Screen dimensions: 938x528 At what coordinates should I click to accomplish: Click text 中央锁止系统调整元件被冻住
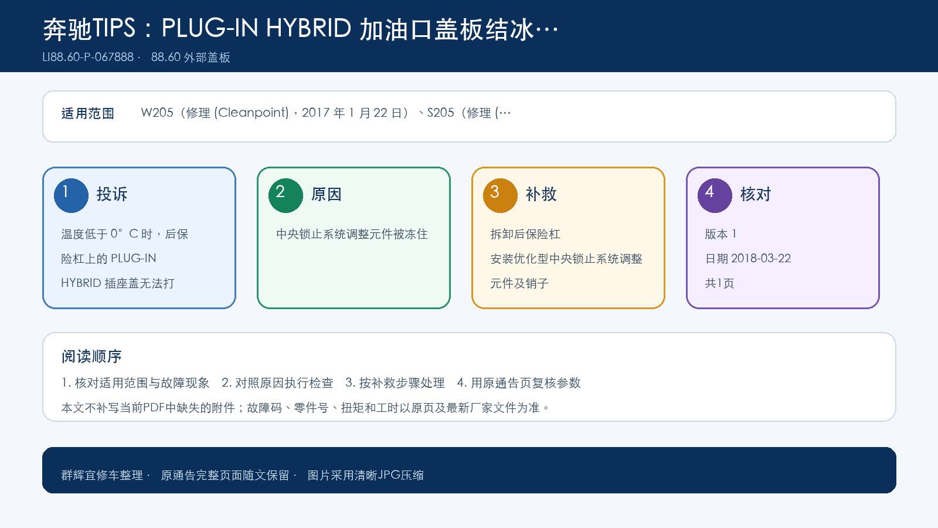pos(352,234)
